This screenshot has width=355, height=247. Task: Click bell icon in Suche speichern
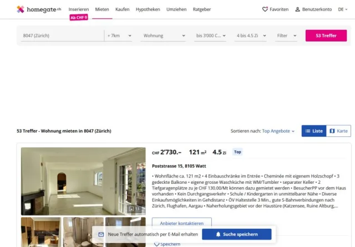[x=218, y=234]
